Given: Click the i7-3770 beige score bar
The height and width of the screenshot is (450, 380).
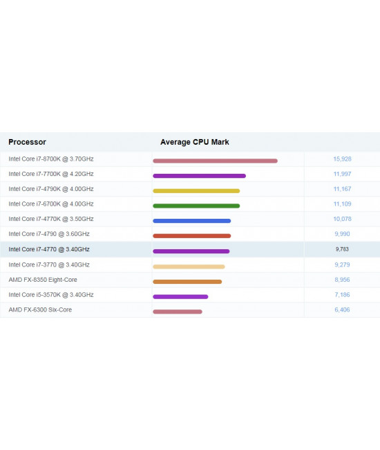Looking at the screenshot, I should click(x=189, y=267).
